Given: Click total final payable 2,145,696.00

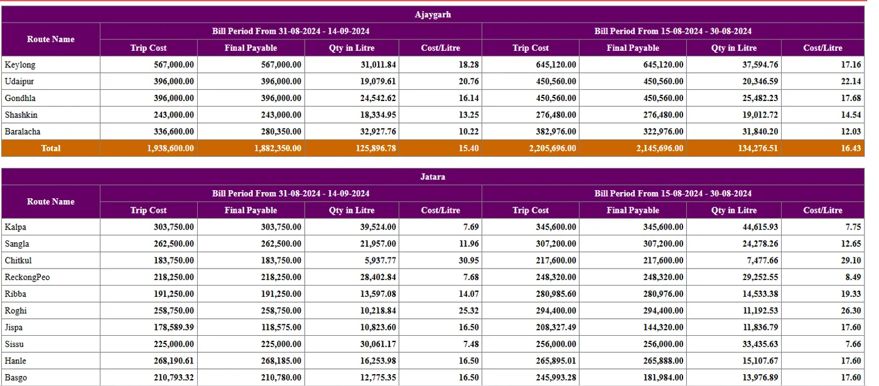Looking at the screenshot, I should [x=660, y=148].
